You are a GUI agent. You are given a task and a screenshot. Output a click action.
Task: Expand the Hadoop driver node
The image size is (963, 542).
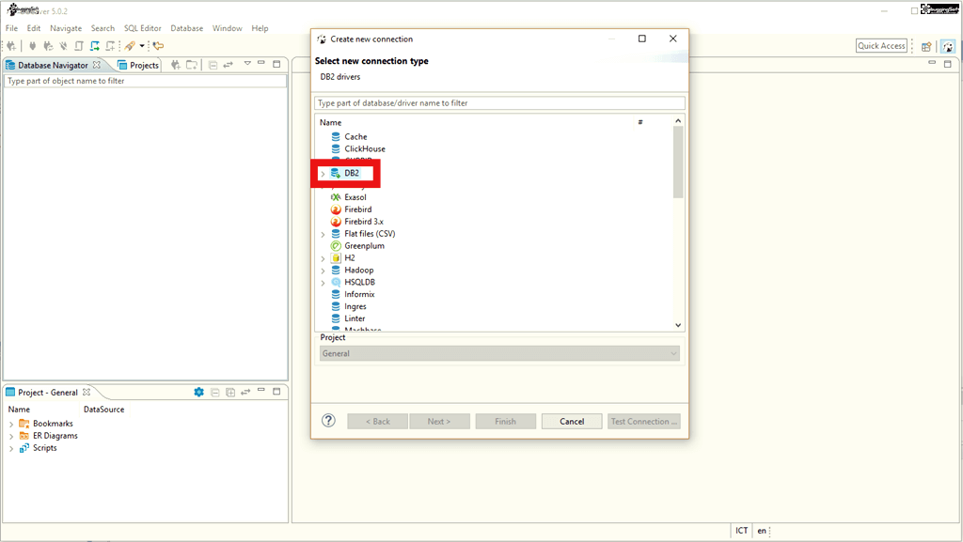[x=324, y=271]
